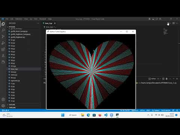Click the taskbar Search box
180x135 pixels.
coord(73,115)
